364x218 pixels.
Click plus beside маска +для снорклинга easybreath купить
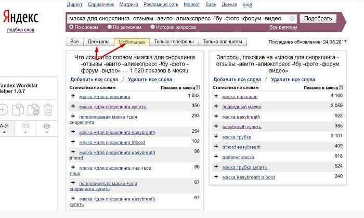[73, 198]
